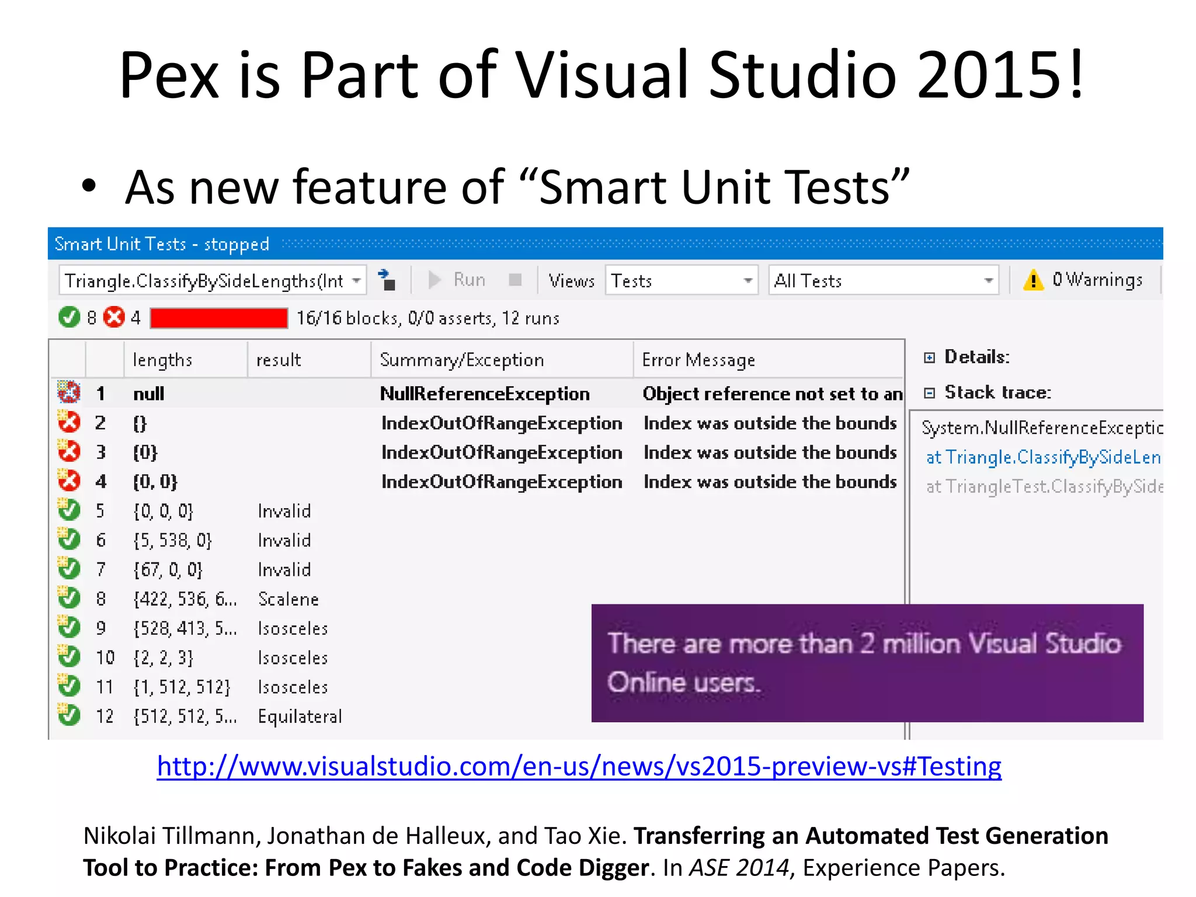Expand the Details section
1196x897 pixels.
click(x=929, y=357)
